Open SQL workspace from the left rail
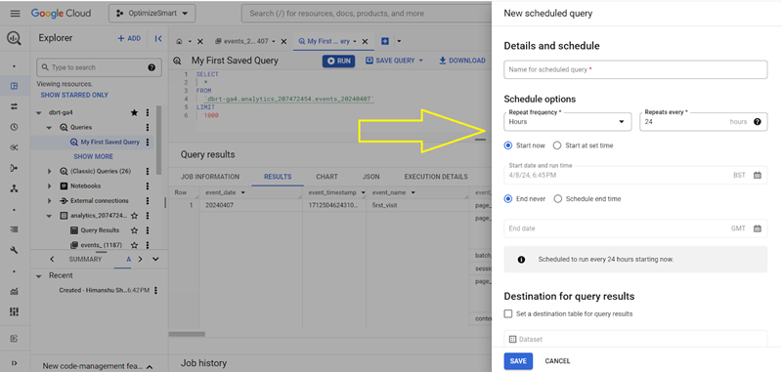782x372 pixels. (x=14, y=86)
